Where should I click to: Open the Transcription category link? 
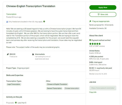11,14
